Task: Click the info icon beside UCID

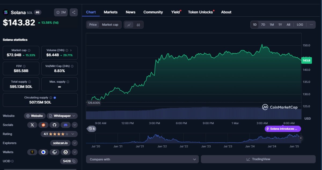Action: point(12,161)
